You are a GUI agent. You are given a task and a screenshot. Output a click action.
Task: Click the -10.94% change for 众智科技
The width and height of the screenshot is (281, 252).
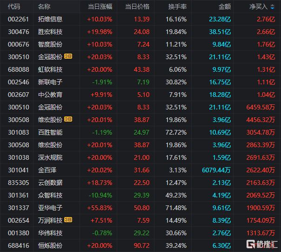(x=100, y=195)
